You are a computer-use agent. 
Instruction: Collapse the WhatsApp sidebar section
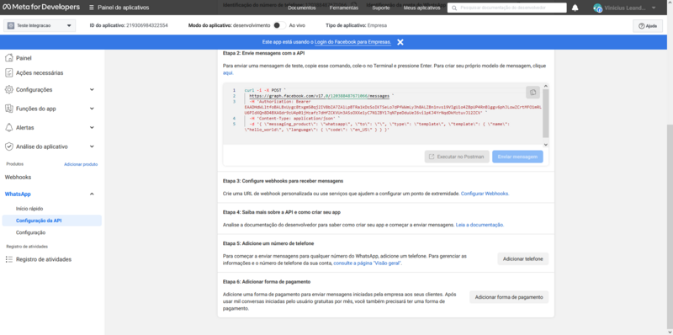[x=92, y=194]
